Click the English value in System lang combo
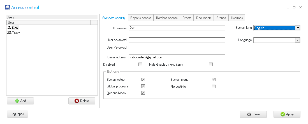The width and height of the screenshot is (308, 124). 275,28
